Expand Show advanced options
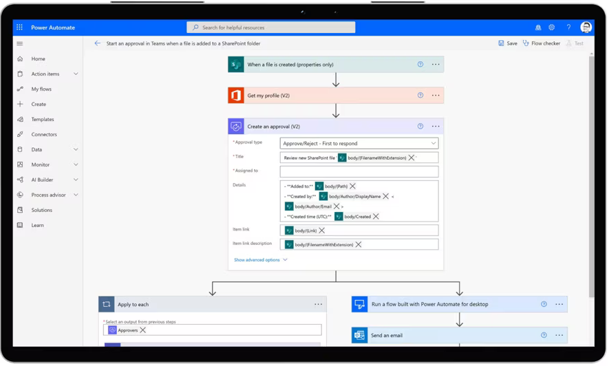Image resolution: width=609 pixels, height=366 pixels. pyautogui.click(x=260, y=260)
